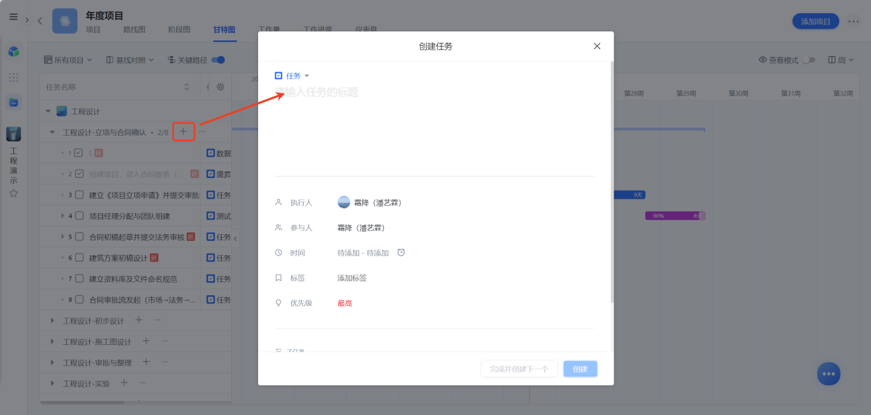Open more options for 工程设计-审批与整理
The height and width of the screenshot is (415, 871).
click(165, 362)
